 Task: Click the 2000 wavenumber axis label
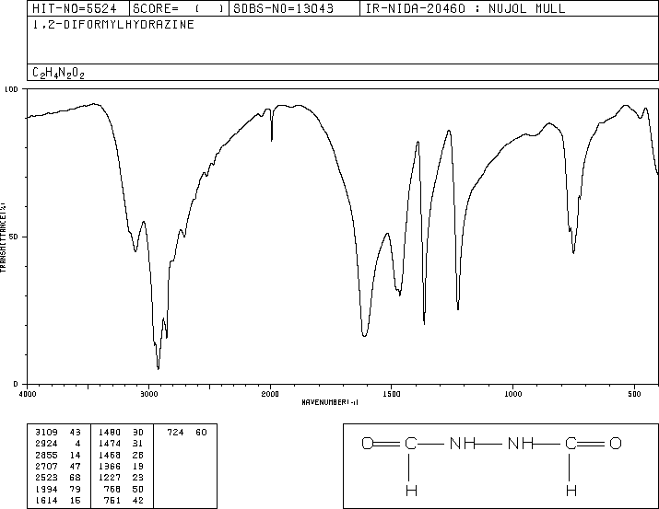coord(270,394)
